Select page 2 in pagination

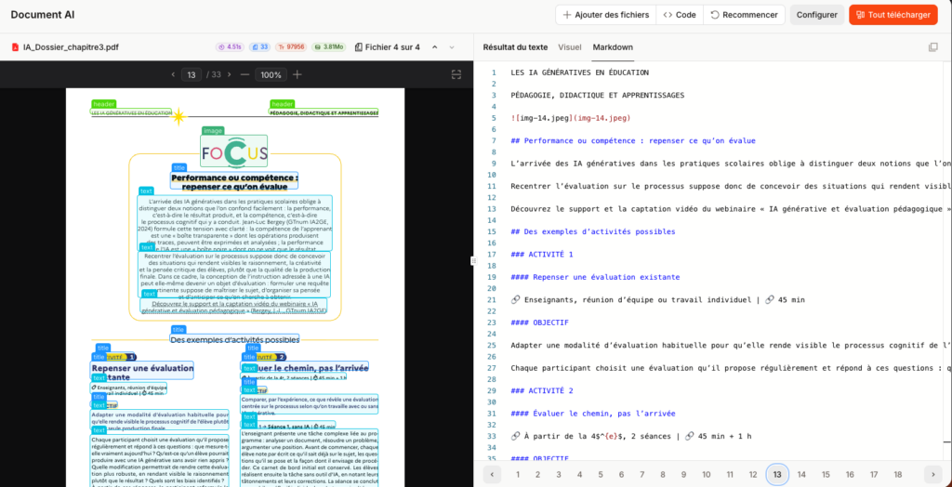pyautogui.click(x=538, y=474)
